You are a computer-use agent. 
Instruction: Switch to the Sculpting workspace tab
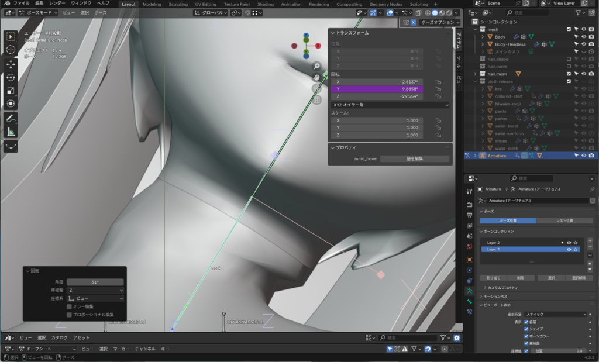(x=178, y=4)
